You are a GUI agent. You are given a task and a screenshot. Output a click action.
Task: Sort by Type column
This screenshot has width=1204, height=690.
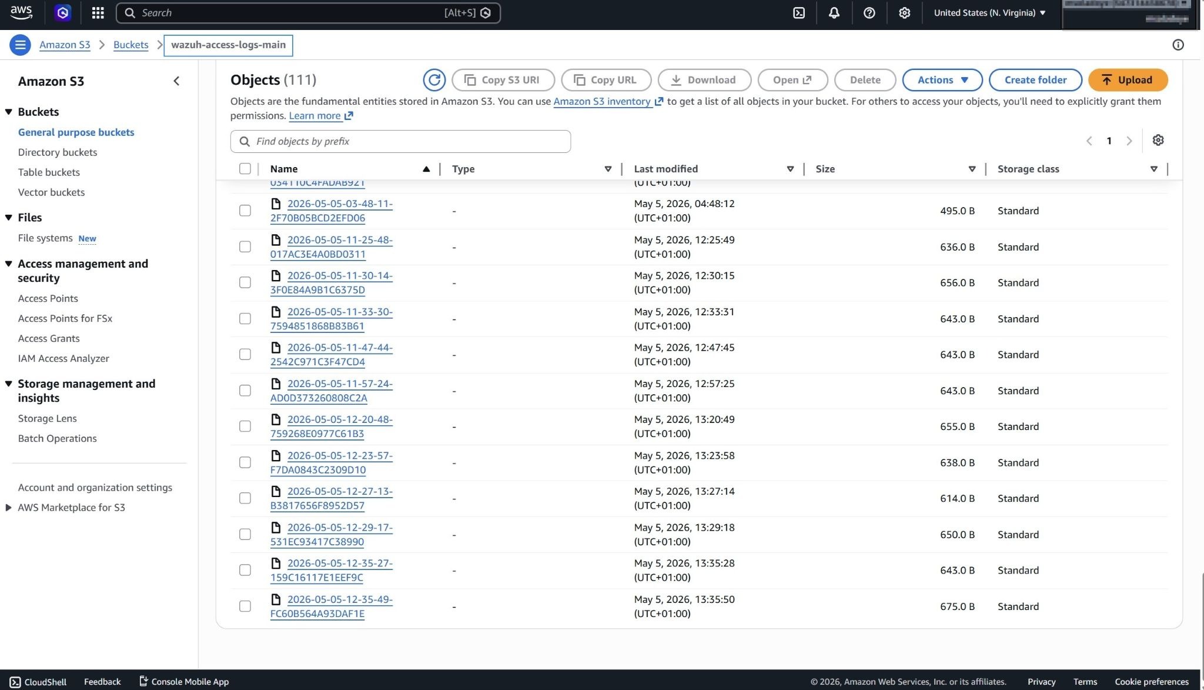coord(608,169)
